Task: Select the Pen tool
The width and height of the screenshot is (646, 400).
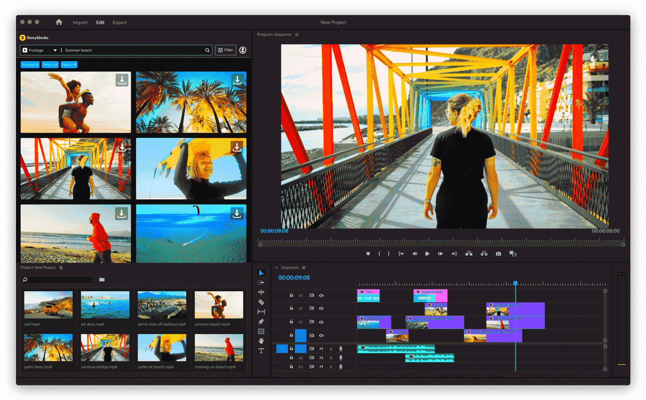Action: [x=261, y=321]
